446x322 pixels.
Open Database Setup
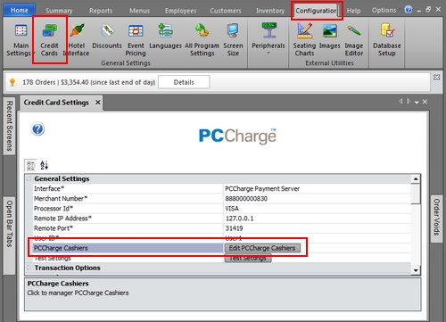pos(387,40)
